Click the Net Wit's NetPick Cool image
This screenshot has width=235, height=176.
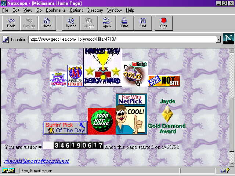tap(131, 114)
